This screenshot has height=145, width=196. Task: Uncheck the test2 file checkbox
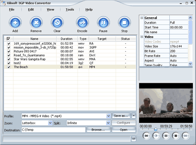9,63
